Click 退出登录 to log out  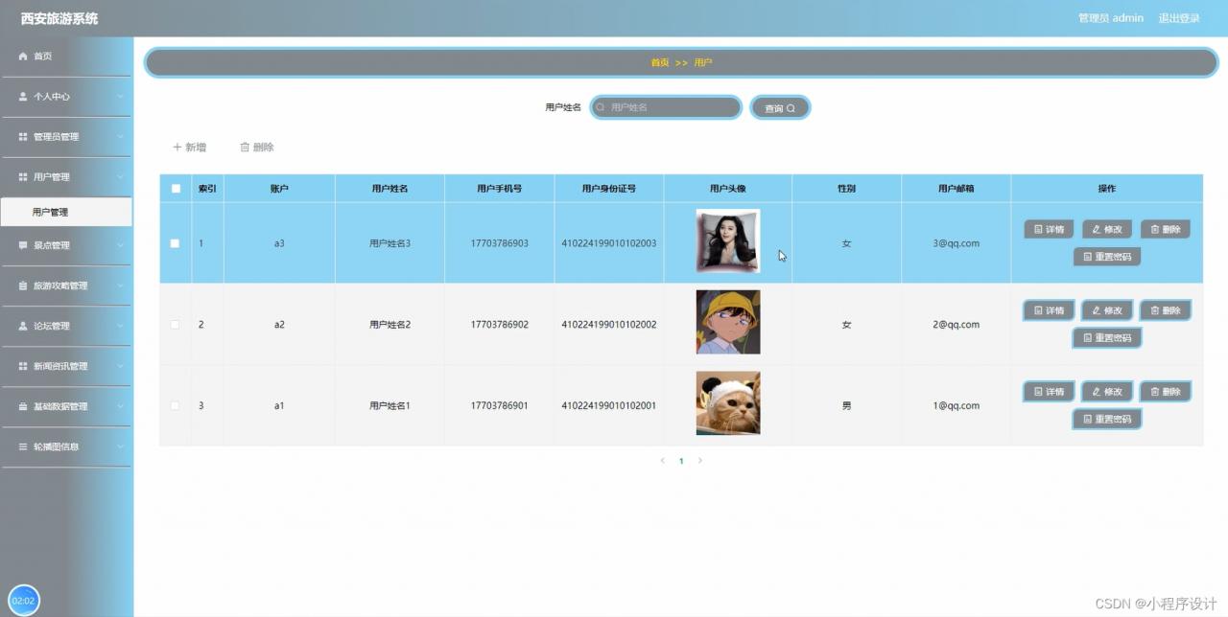(x=1178, y=18)
